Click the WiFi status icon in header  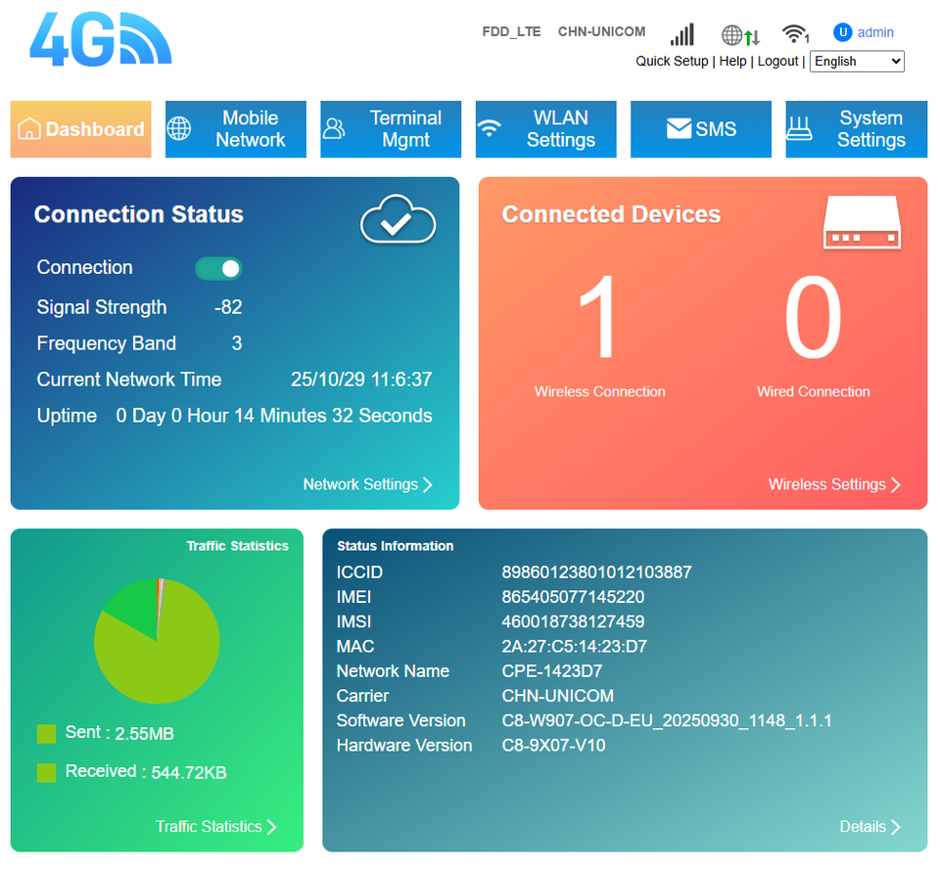(795, 34)
